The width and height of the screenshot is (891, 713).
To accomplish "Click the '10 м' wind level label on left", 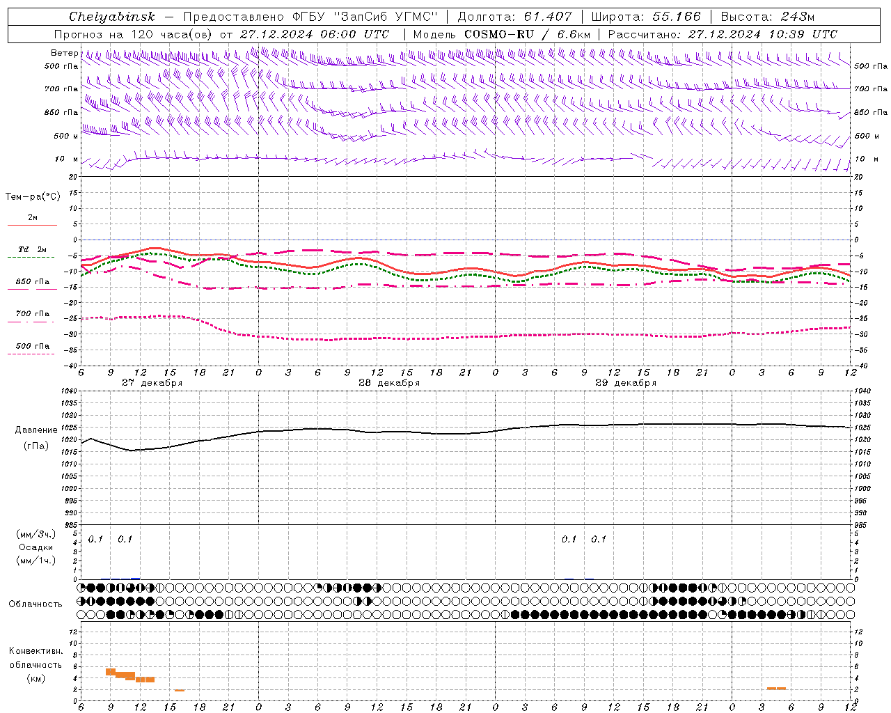I will tap(66, 159).
